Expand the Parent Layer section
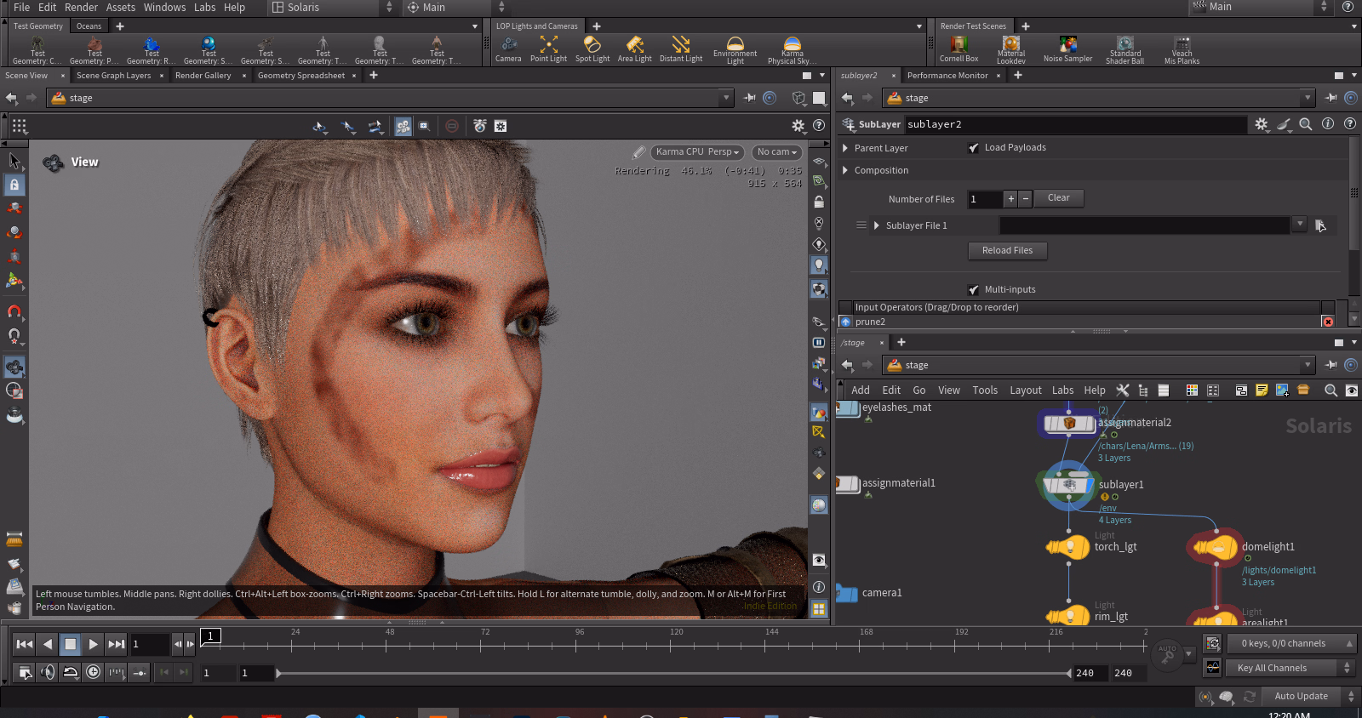The height and width of the screenshot is (718, 1362). [x=845, y=148]
